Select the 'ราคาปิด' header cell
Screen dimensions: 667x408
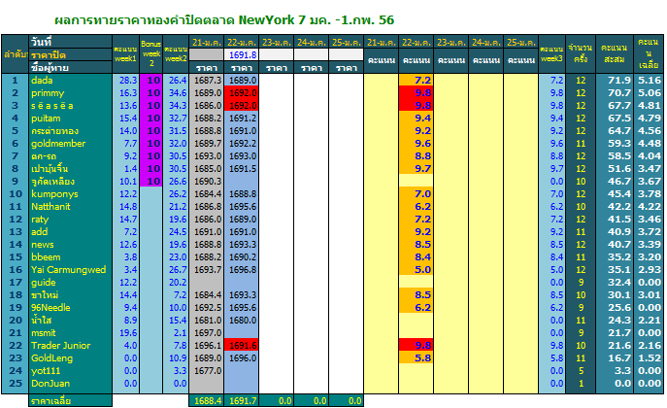click(x=70, y=54)
